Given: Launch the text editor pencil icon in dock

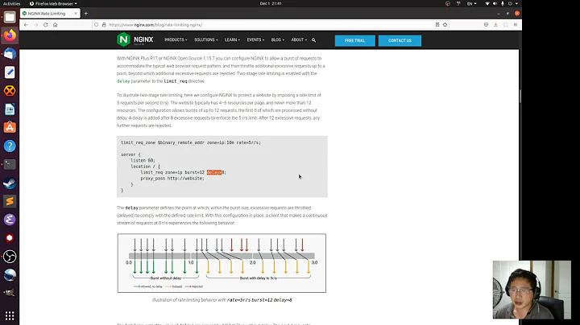Looking at the screenshot, I should (x=10, y=72).
